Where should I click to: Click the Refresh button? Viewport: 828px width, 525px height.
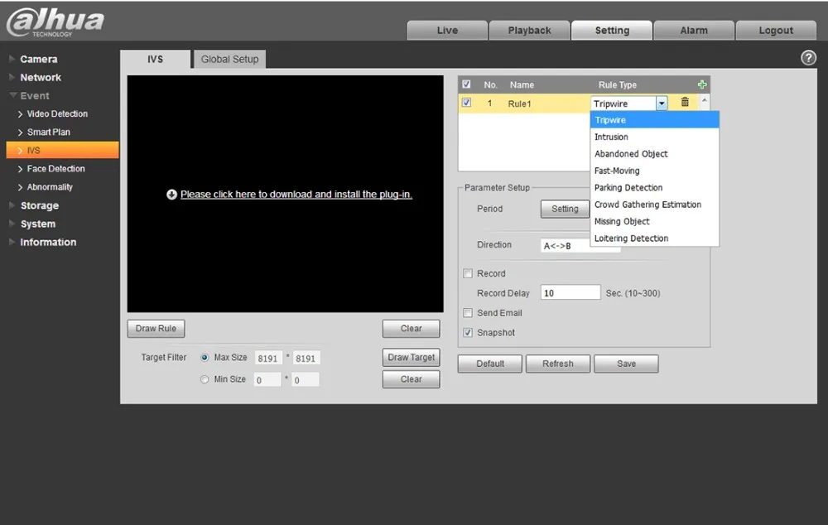pos(557,364)
